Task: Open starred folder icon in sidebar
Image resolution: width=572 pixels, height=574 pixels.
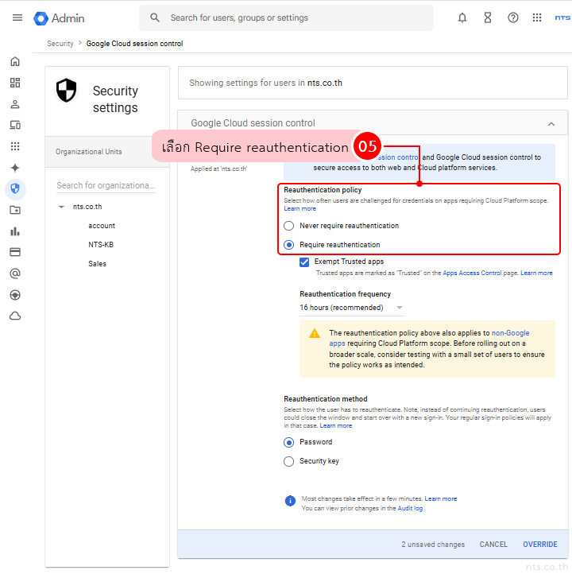Action: pos(15,210)
